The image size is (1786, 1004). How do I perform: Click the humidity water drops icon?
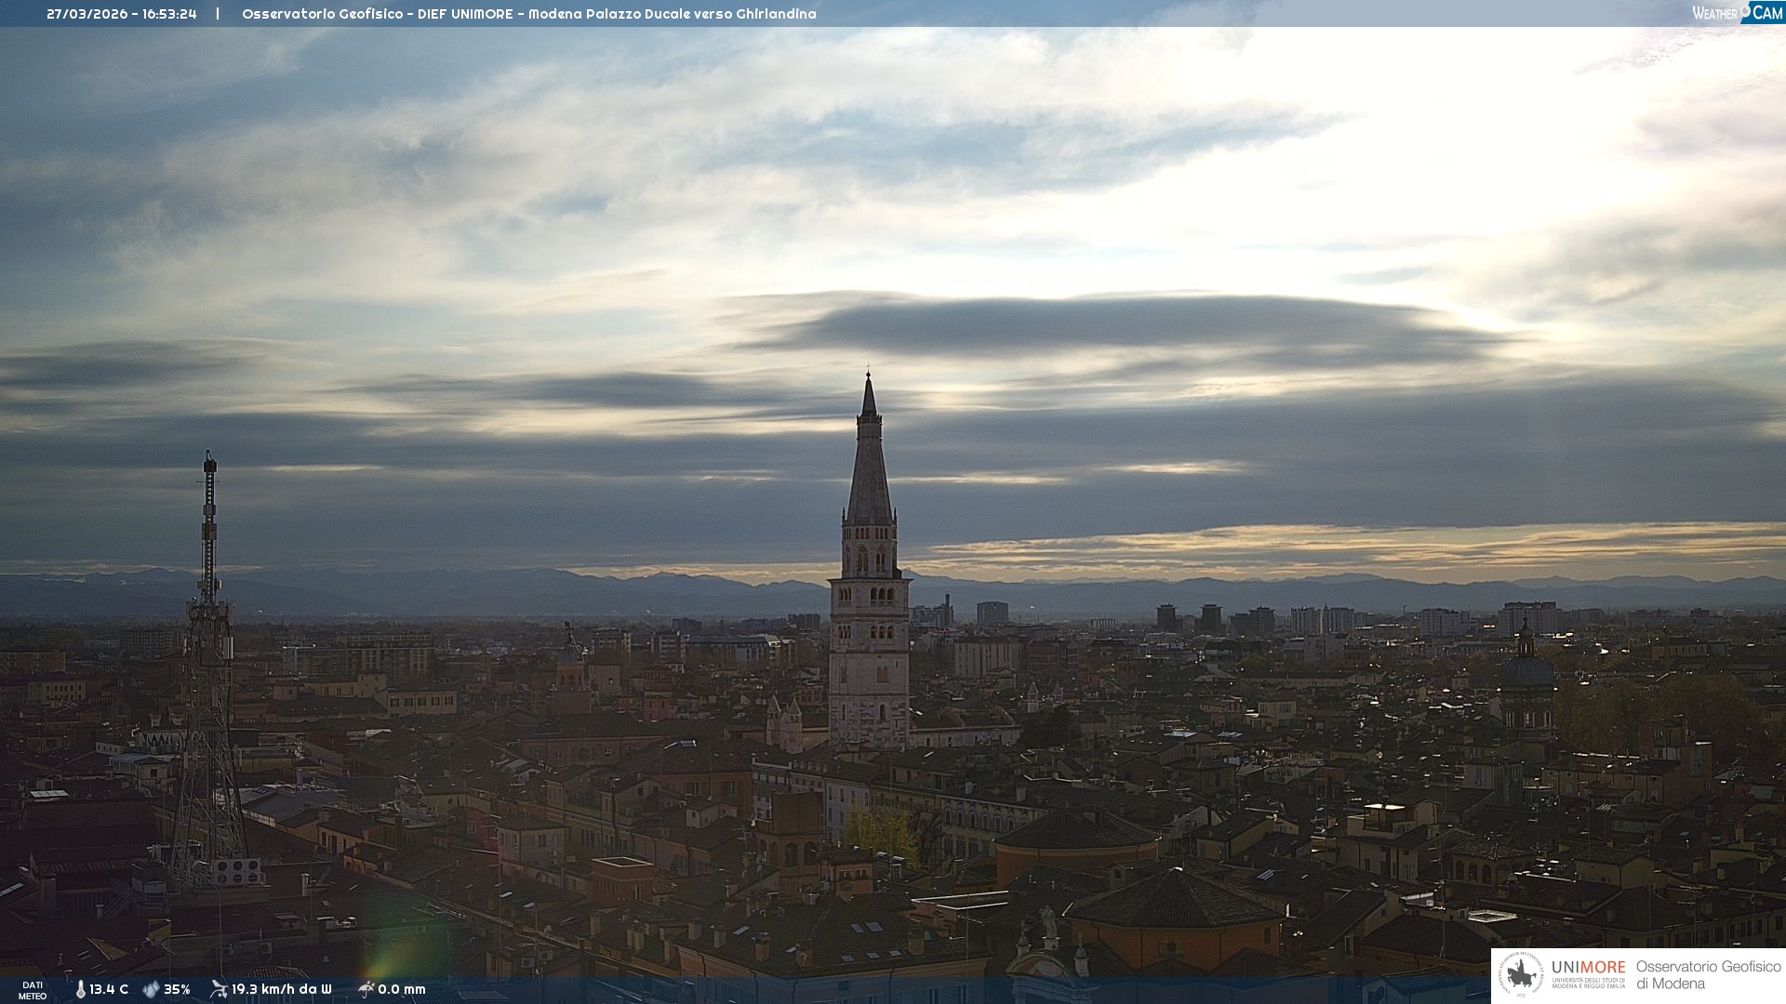pyautogui.click(x=151, y=989)
